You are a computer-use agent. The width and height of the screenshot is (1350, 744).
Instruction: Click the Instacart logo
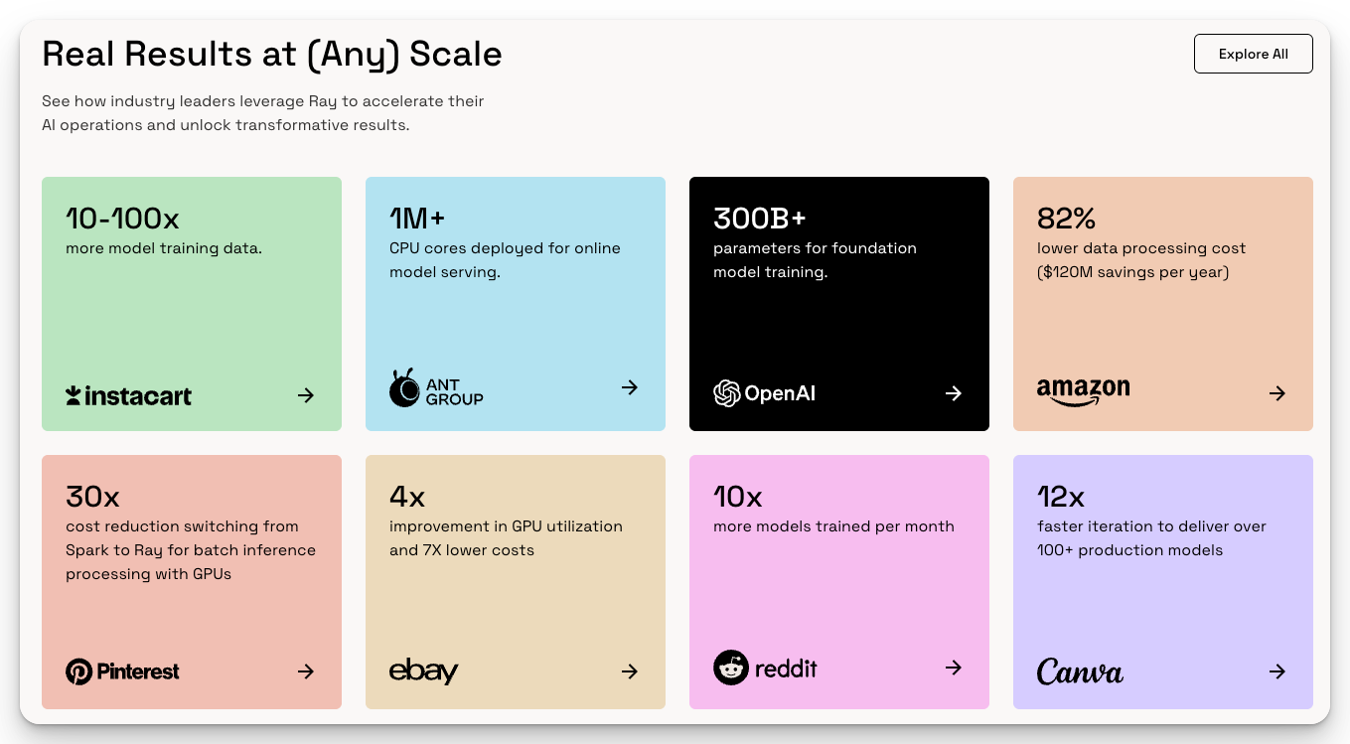128,395
